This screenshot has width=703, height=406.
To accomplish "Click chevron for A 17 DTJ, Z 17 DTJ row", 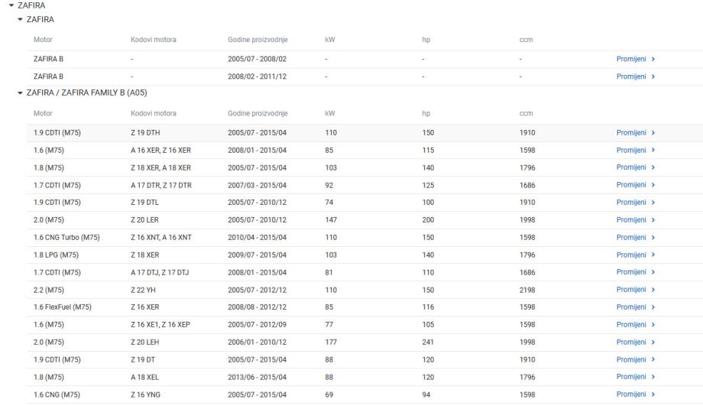I will tap(653, 272).
